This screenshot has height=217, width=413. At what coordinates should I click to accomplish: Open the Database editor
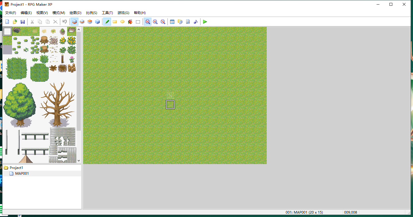coord(172,21)
